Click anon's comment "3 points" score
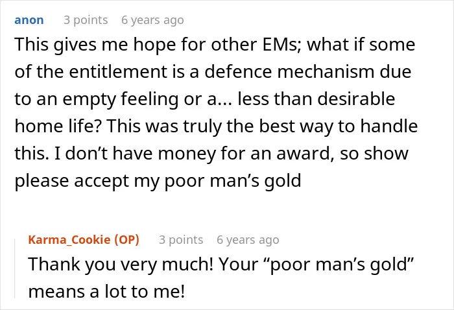 pos(86,20)
